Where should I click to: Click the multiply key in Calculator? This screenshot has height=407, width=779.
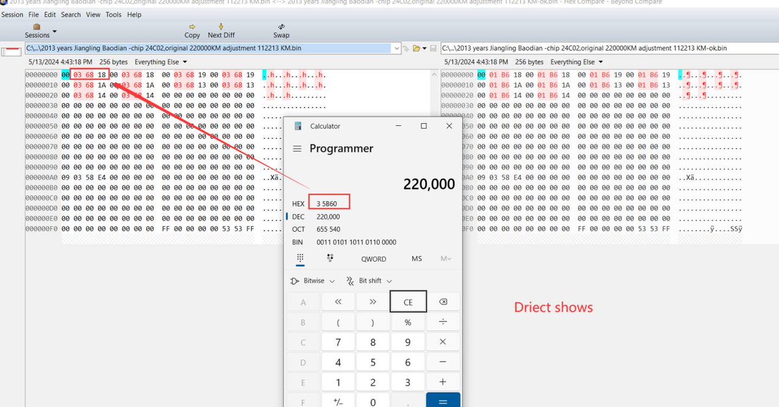pyautogui.click(x=443, y=343)
